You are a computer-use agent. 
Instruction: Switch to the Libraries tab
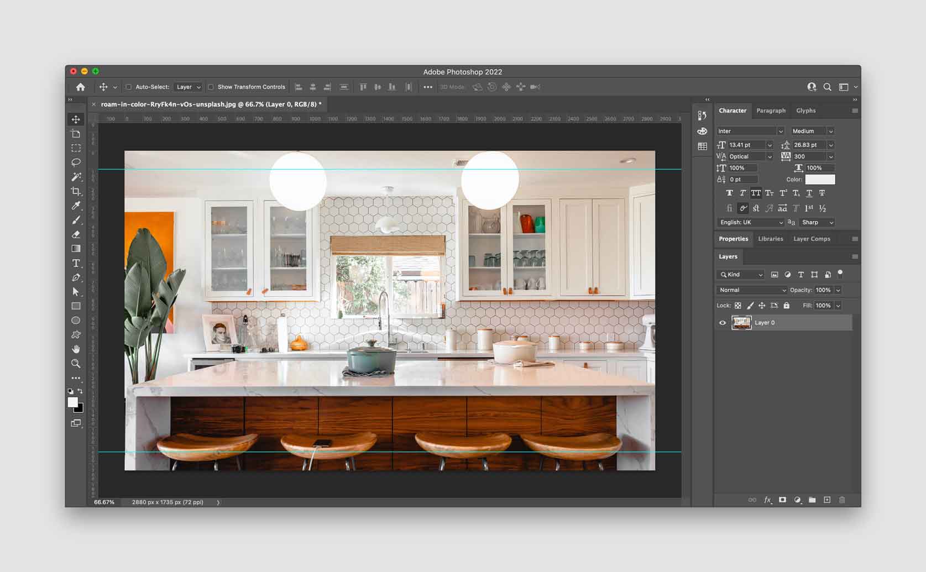point(770,239)
